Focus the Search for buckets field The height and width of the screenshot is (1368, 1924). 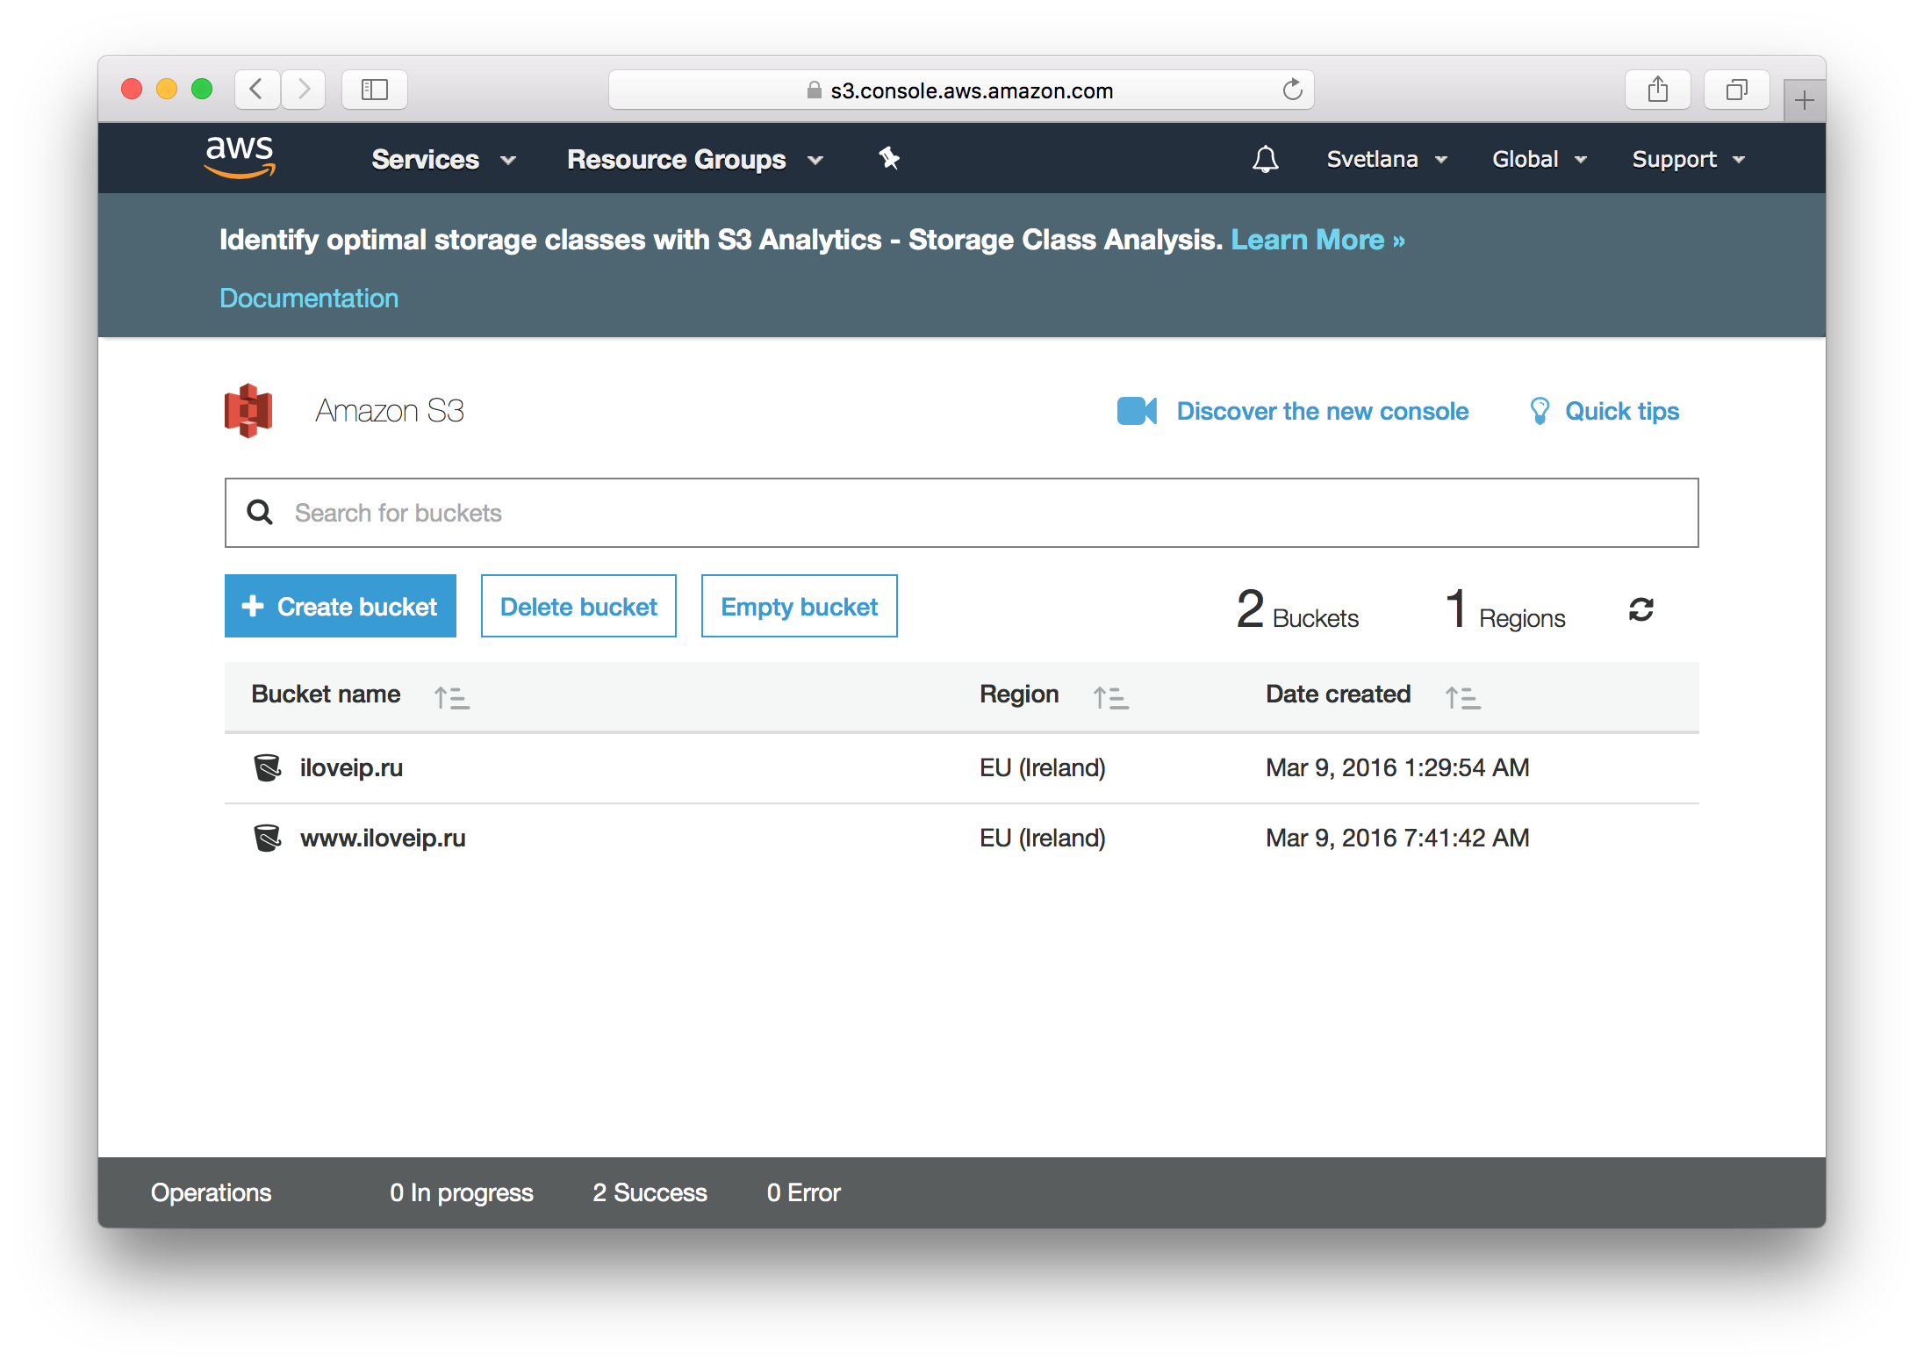[x=962, y=512]
